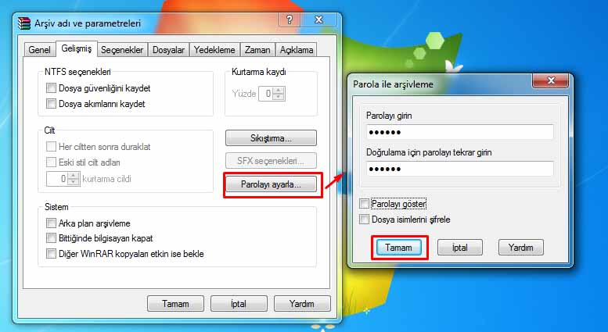Open the Açıklama tab
Screen dimensions: 608x332
(x=297, y=50)
